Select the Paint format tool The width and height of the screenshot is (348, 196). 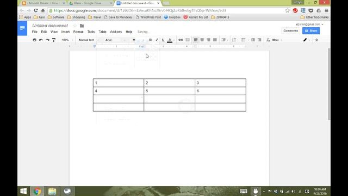tap(54, 40)
